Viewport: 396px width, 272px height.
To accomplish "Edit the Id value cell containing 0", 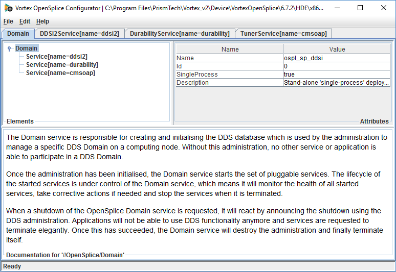I will pos(337,66).
